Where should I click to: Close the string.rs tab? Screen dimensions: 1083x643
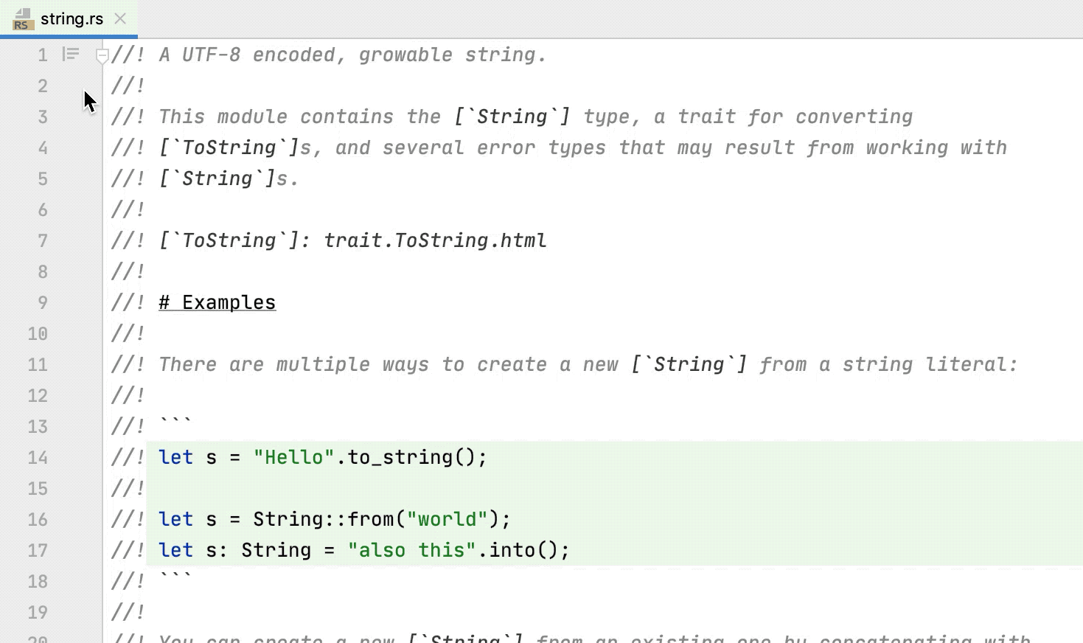click(120, 19)
